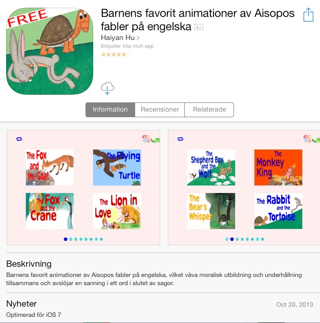Tap the flower icon in second screenshot

click(307, 138)
